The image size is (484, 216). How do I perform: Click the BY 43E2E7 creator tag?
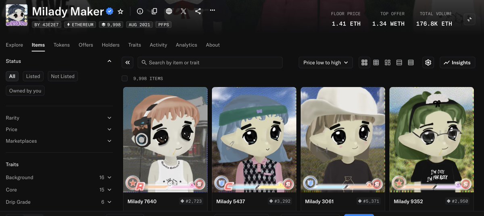point(47,25)
